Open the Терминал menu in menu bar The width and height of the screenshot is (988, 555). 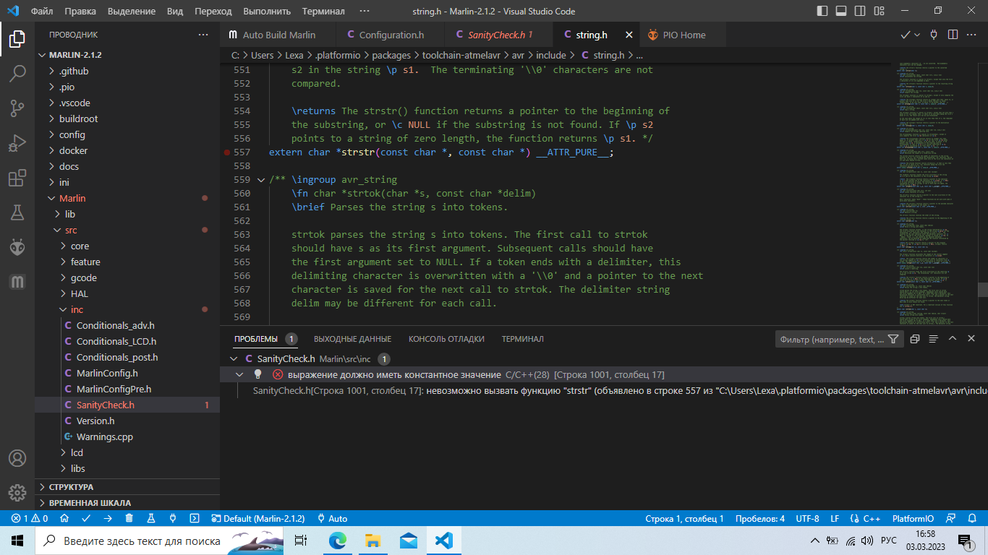pos(323,11)
